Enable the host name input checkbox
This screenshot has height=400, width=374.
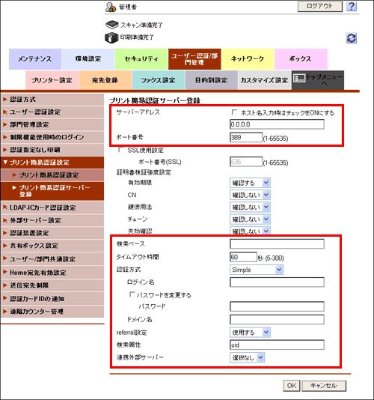234,112
